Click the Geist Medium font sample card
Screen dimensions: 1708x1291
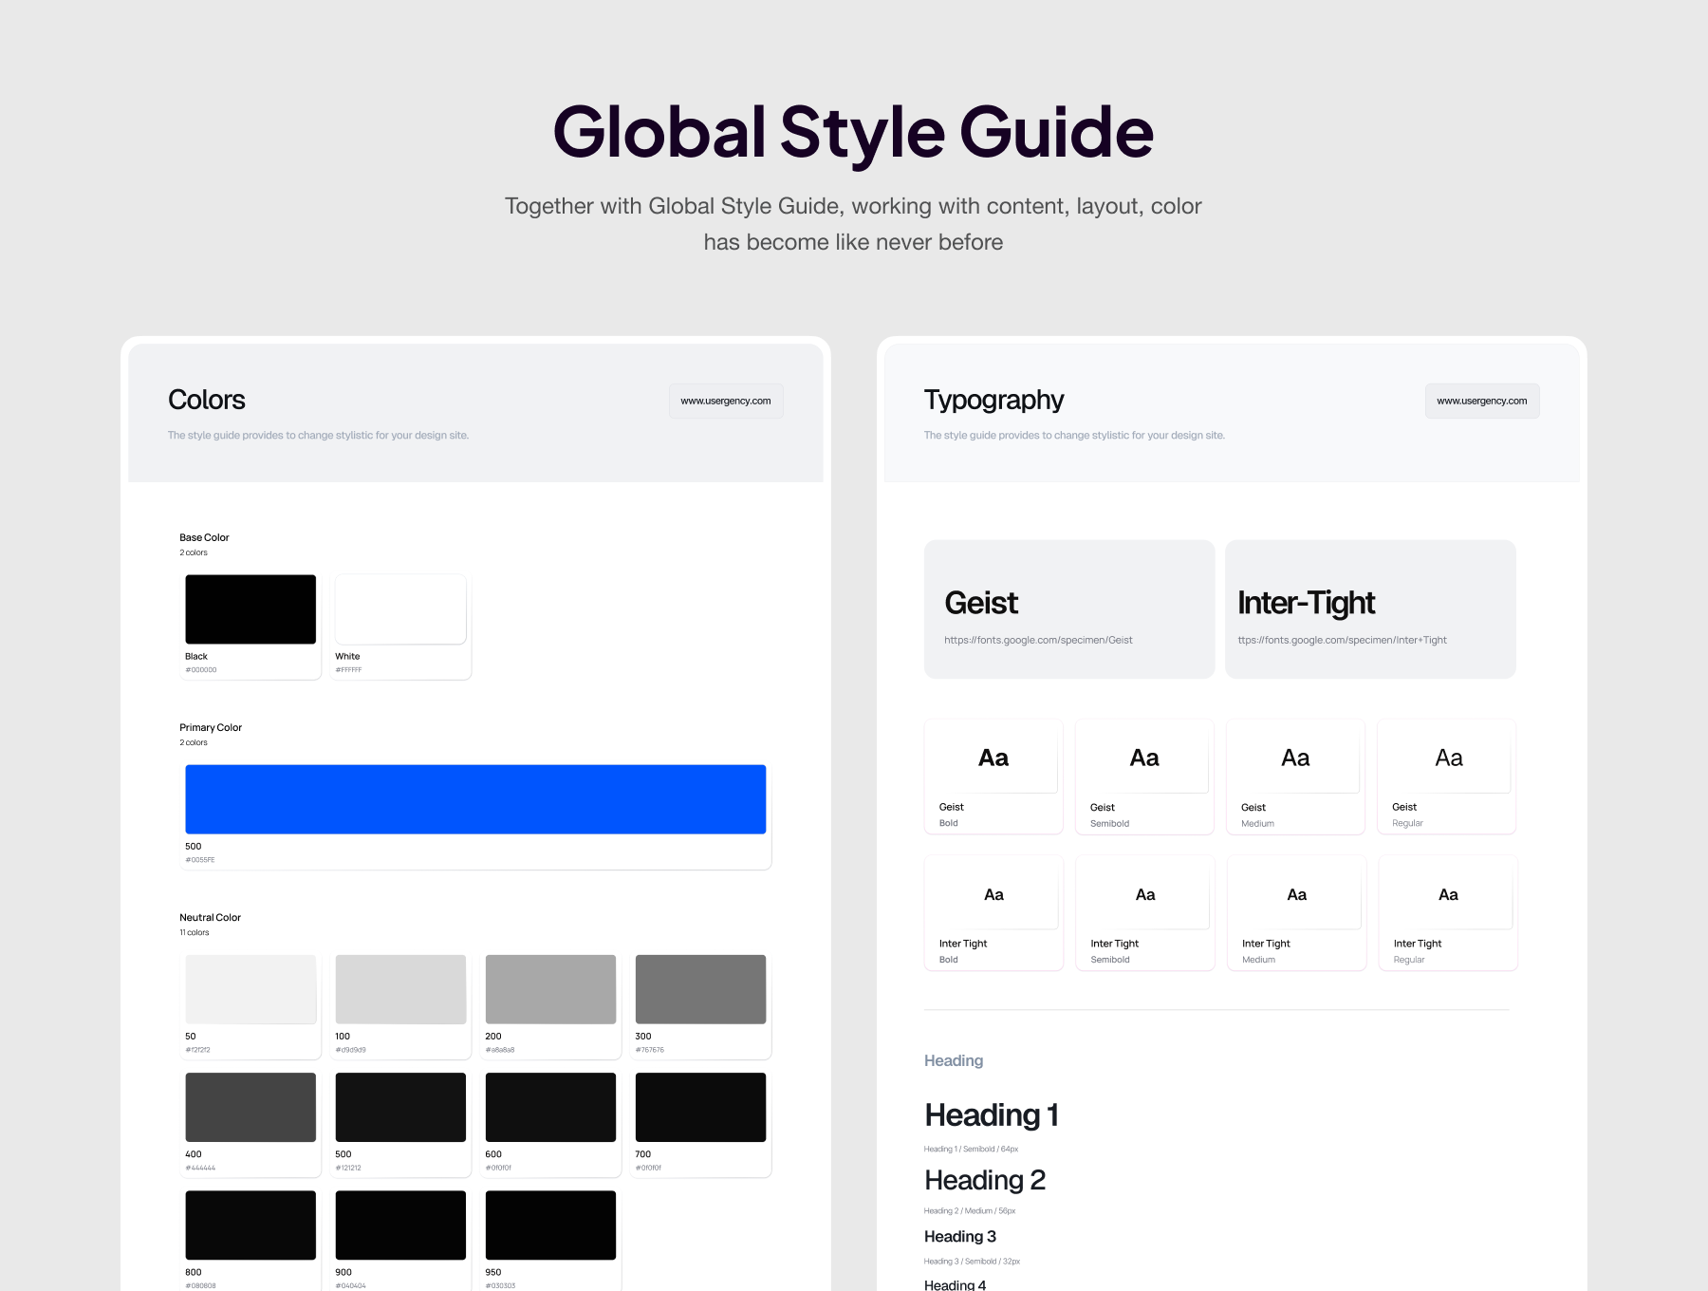click(x=1294, y=776)
